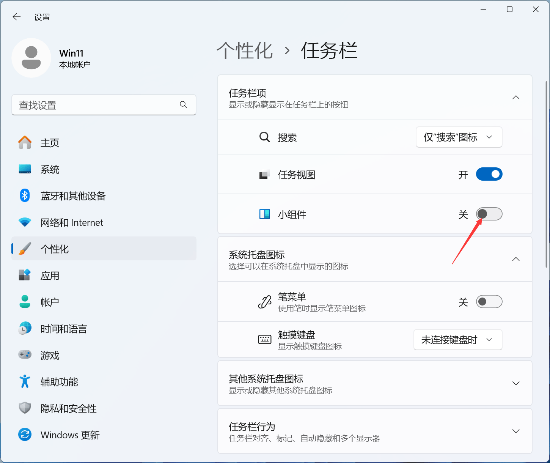
Task: Expand the 任务栏行为 section
Action: pos(515,431)
